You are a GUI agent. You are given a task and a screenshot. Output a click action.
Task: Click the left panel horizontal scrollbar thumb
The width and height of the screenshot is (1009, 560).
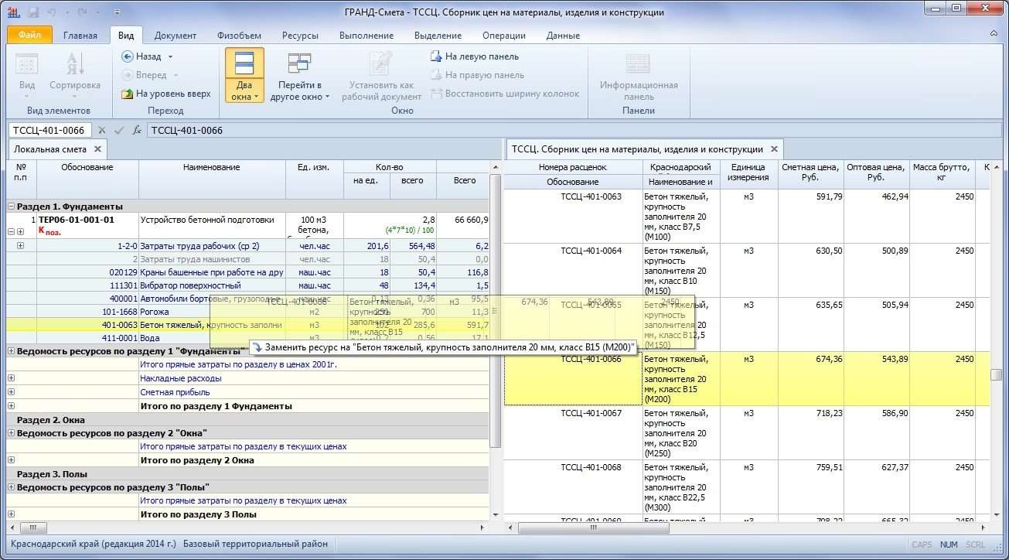(x=32, y=528)
